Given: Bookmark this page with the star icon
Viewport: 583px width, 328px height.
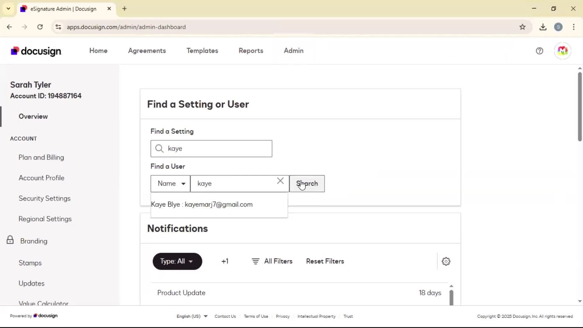Looking at the screenshot, I should 522,27.
